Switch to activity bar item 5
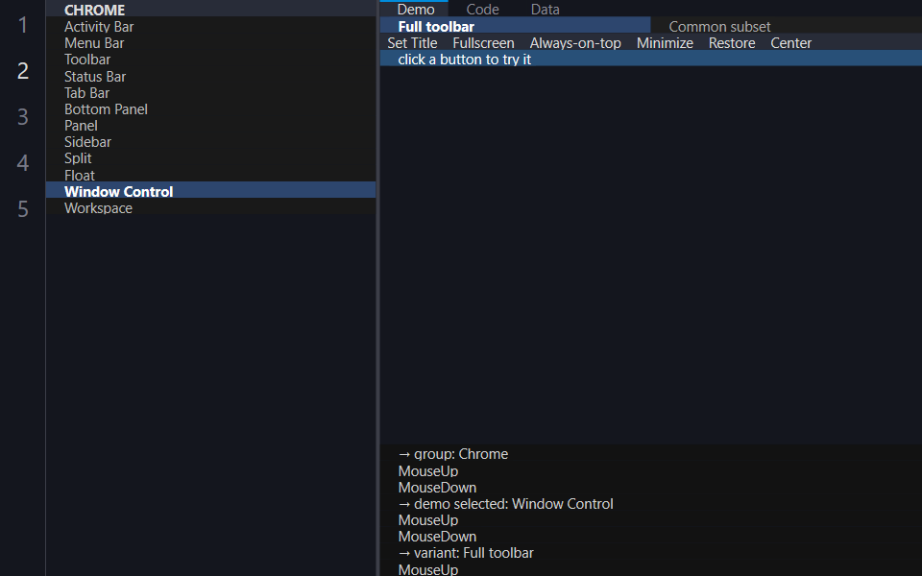The height and width of the screenshot is (576, 922). (x=22, y=208)
